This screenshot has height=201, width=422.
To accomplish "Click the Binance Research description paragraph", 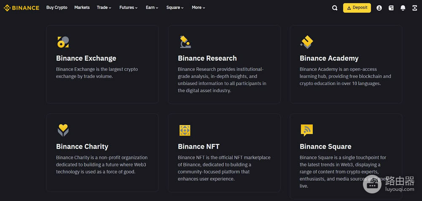I will (222, 80).
